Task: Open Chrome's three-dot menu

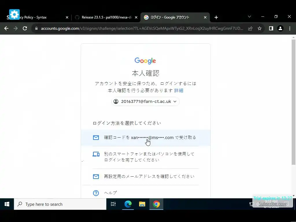Action: [290, 28]
